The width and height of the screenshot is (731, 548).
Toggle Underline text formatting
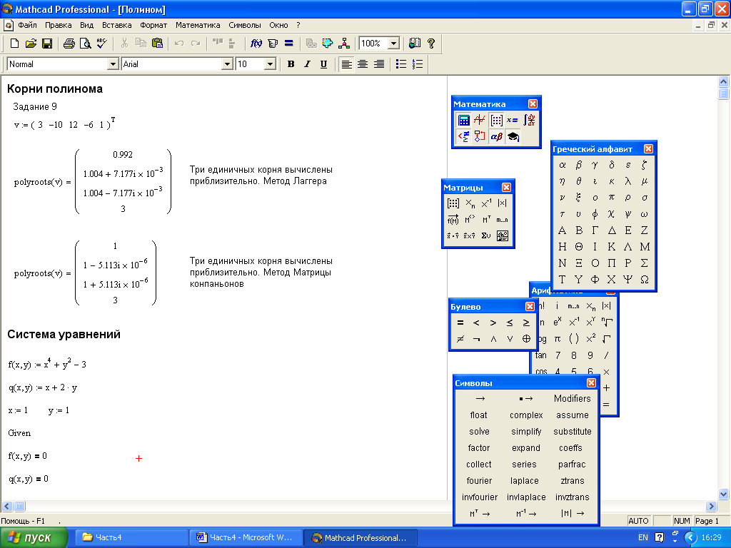323,64
